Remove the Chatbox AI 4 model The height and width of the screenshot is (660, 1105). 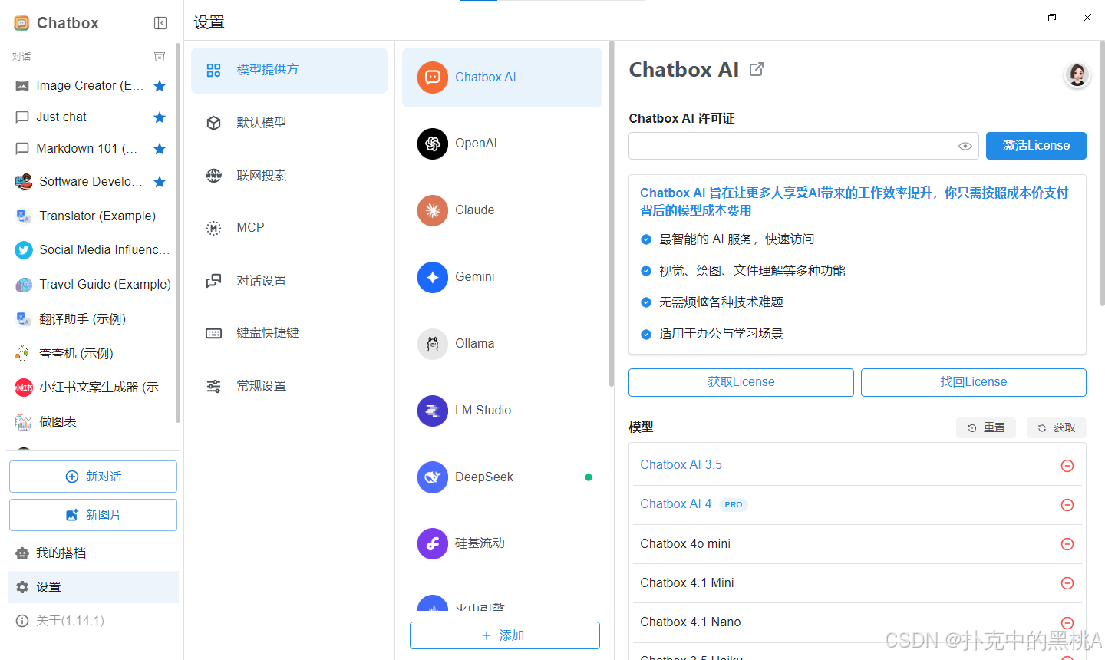click(x=1067, y=505)
